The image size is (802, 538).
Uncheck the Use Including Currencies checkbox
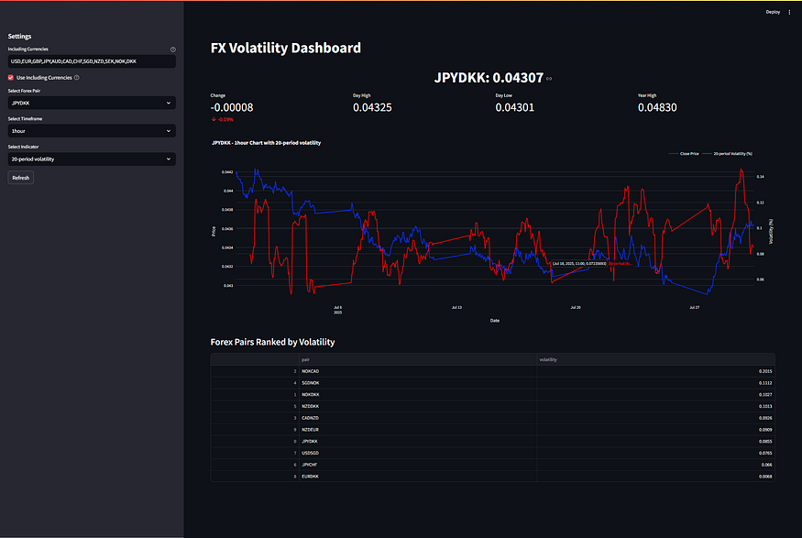click(x=11, y=77)
